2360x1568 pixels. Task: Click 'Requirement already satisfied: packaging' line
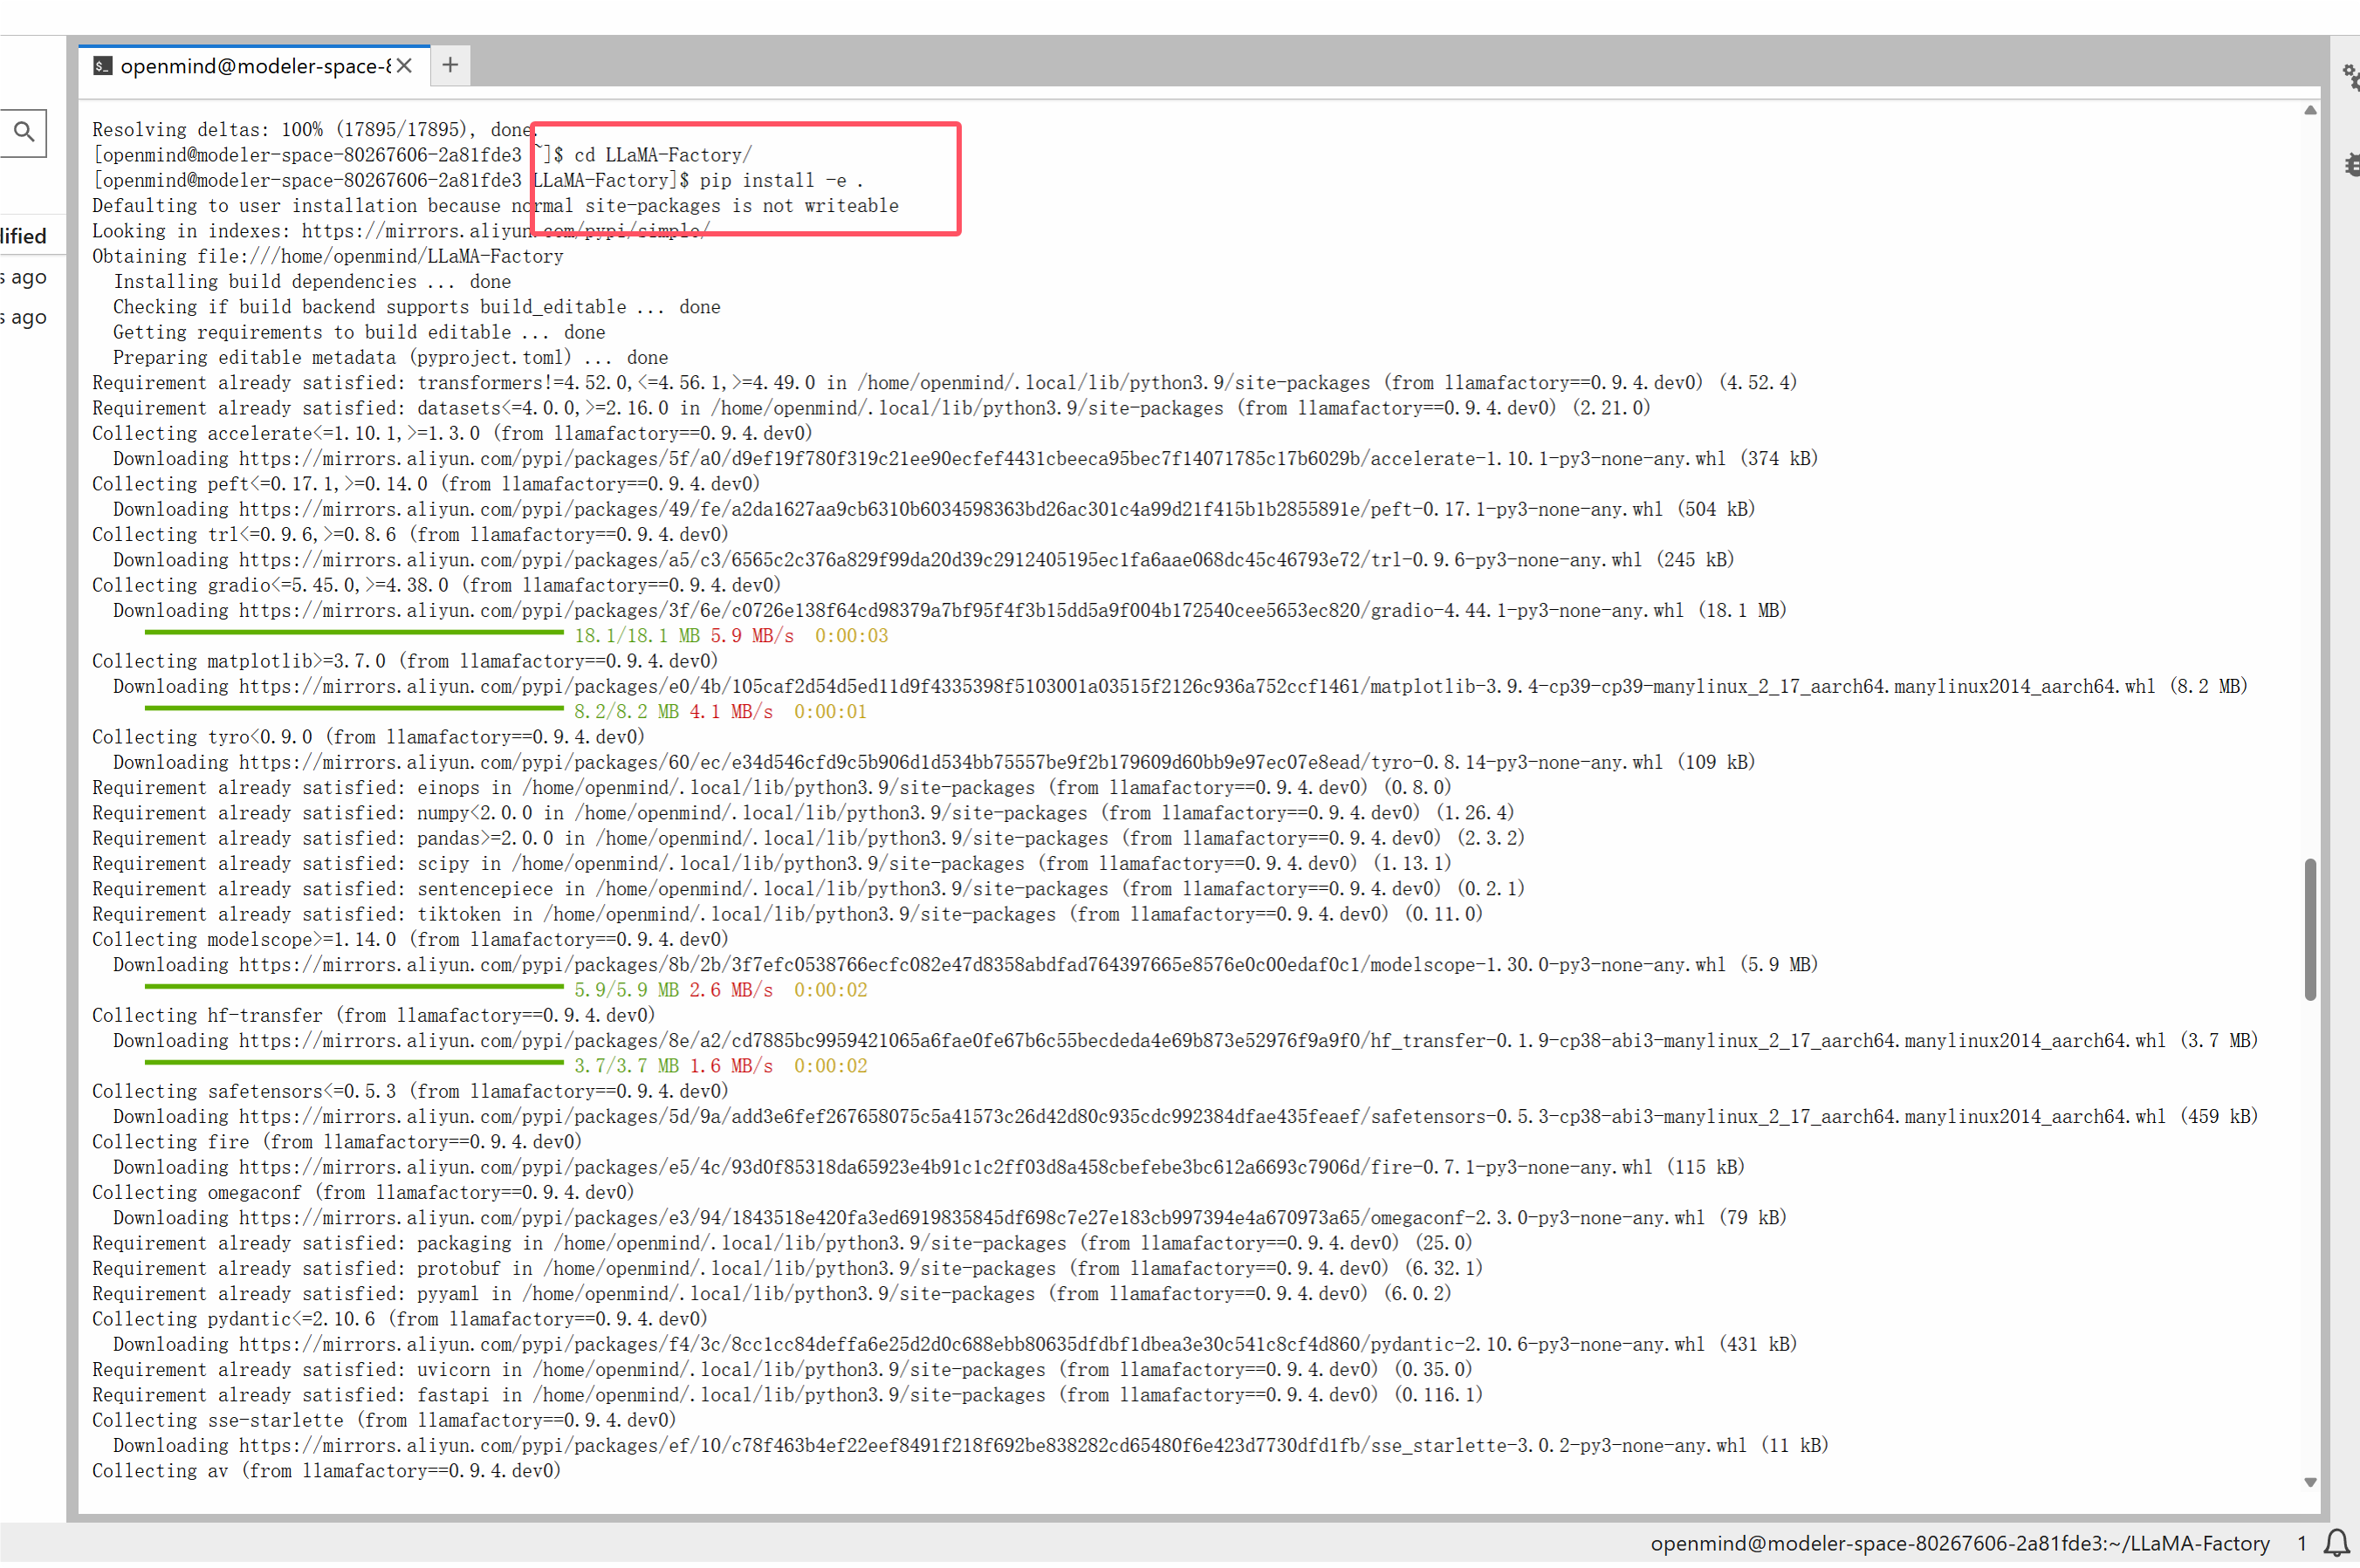point(782,1244)
